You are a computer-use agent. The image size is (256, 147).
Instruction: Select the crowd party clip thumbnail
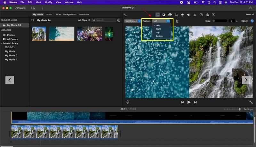click(x=90, y=34)
